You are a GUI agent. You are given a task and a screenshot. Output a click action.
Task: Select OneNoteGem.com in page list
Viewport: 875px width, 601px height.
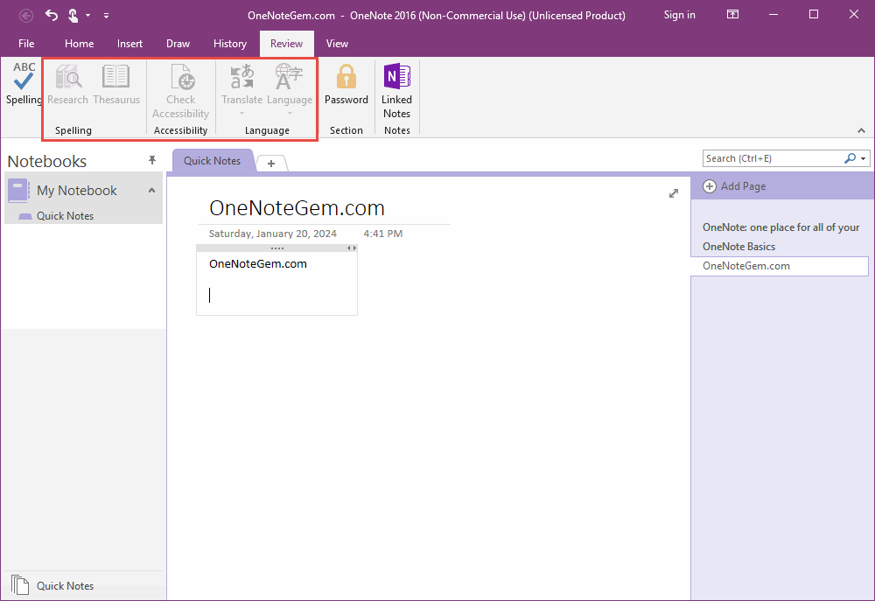pos(780,266)
